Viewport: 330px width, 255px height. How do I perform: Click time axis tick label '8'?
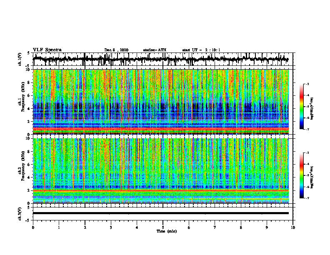pos(241,227)
